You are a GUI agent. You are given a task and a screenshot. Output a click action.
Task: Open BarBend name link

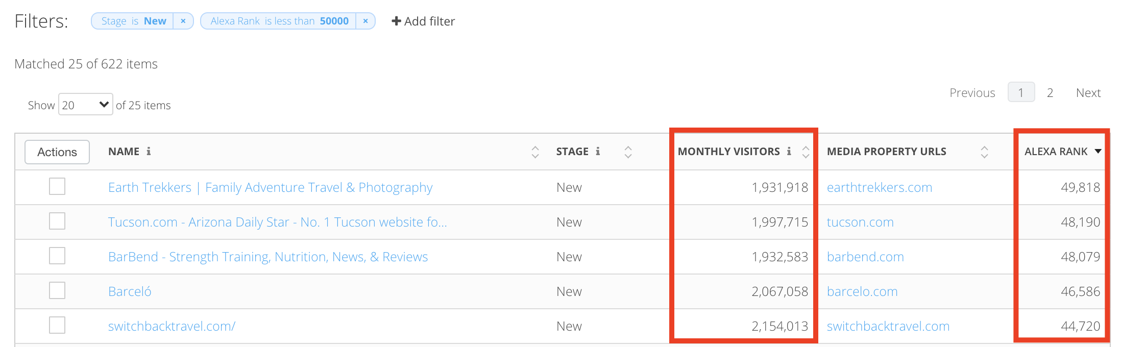pyautogui.click(x=268, y=257)
